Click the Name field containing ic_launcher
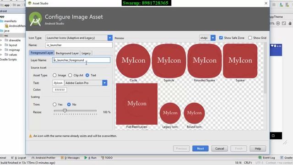Viewport: 293px width, 165px height. [x=79, y=45]
